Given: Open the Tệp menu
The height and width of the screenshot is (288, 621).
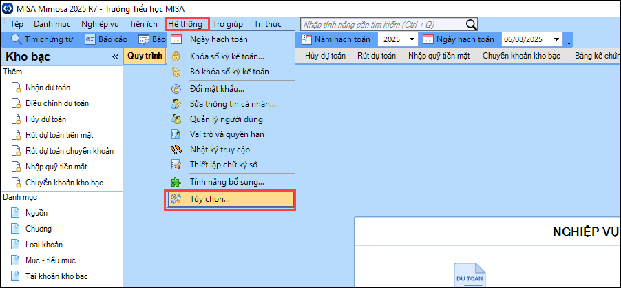Looking at the screenshot, I should [x=17, y=24].
